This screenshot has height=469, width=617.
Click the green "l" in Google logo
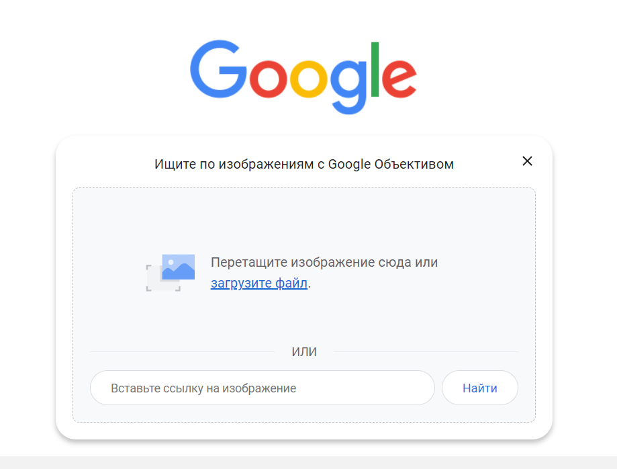pos(375,68)
